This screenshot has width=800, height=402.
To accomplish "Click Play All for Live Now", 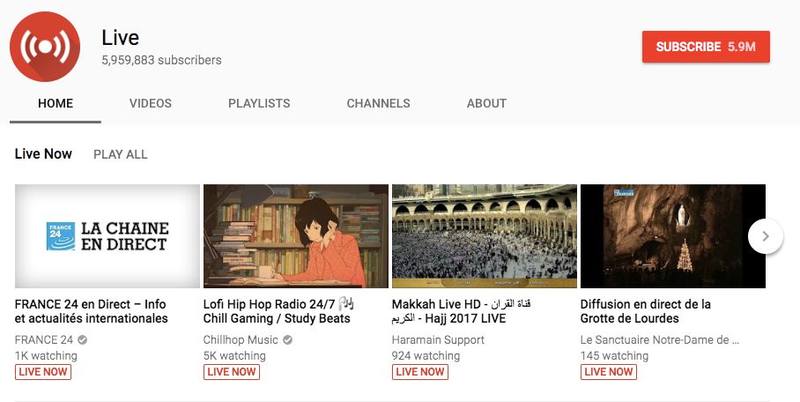I will click(x=121, y=154).
